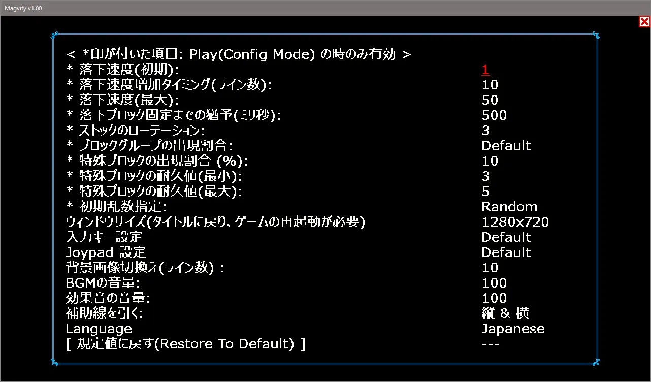Click 規定値に戻す(Restore To Default)
This screenshot has width=651, height=382.
(186, 344)
